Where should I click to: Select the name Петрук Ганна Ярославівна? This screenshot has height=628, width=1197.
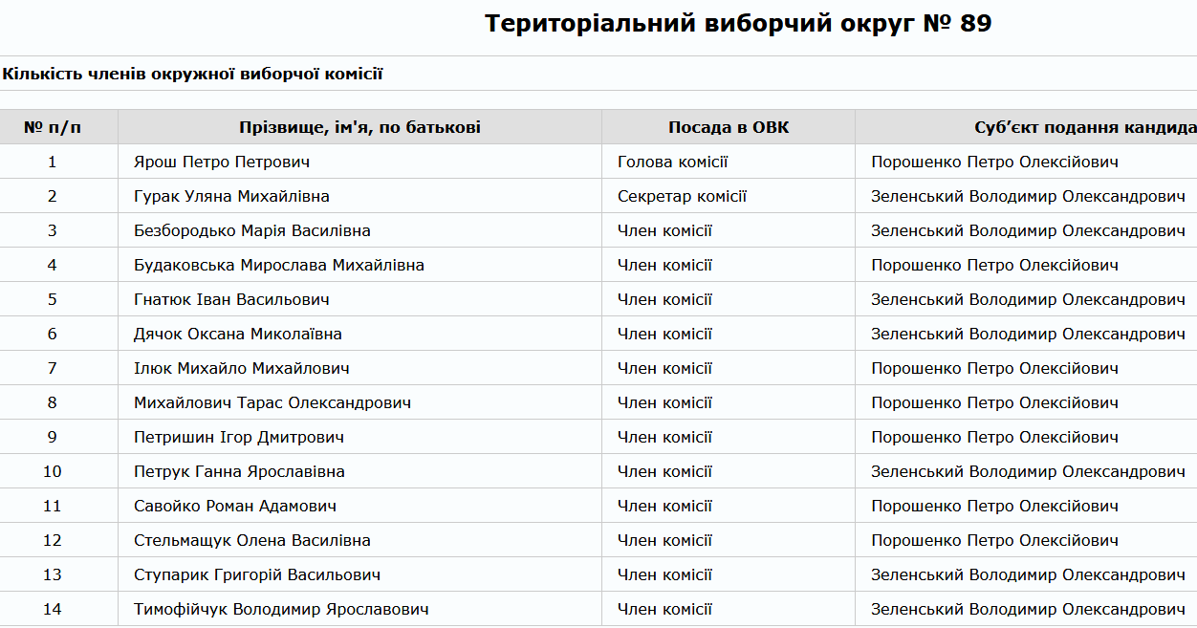tap(239, 471)
